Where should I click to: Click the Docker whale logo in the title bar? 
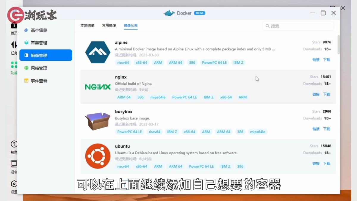[169, 13]
